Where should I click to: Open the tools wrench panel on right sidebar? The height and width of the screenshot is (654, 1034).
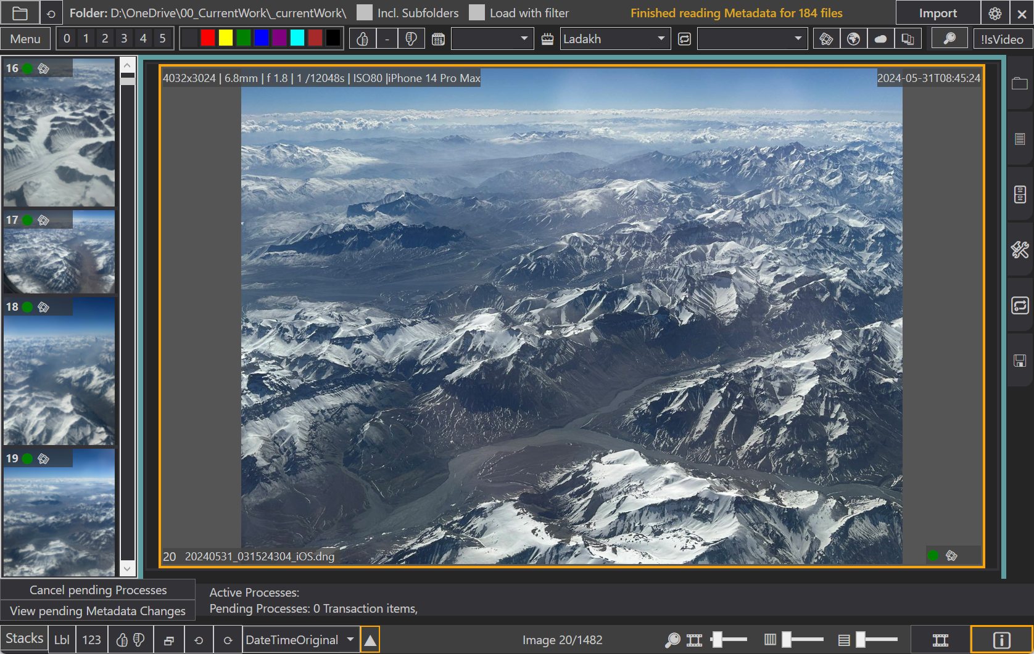tap(1020, 250)
